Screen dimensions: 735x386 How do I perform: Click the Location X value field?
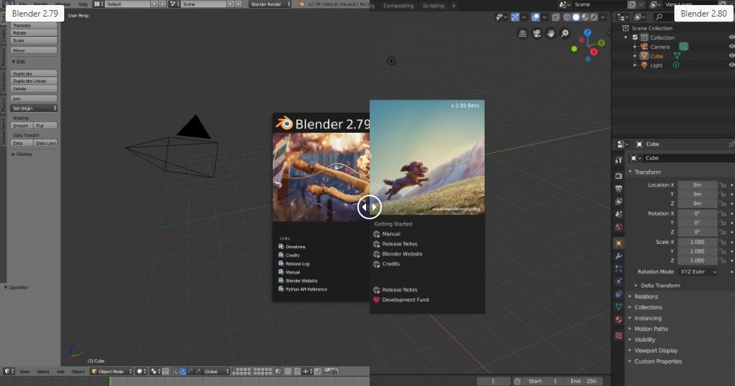point(697,185)
